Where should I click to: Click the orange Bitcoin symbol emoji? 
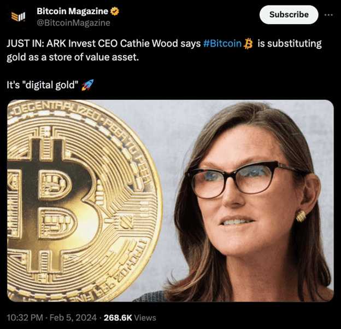point(248,43)
